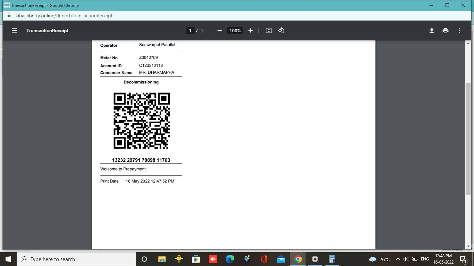474x266 pixels.
Task: Click the Chrome window app icon in title bar
Action: (x=7, y=5)
